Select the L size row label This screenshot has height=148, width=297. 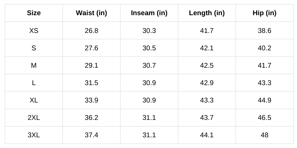click(34, 83)
